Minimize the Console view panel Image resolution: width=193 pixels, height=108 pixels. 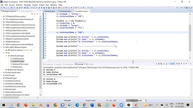pyautogui.click(x=188, y=64)
